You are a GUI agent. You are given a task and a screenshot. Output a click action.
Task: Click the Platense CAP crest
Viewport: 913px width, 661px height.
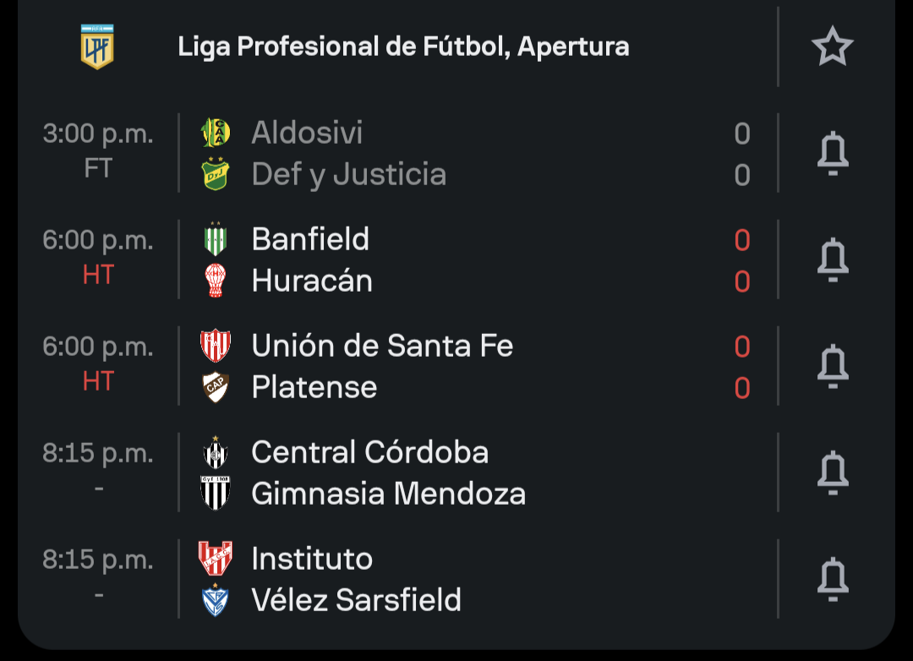216,387
